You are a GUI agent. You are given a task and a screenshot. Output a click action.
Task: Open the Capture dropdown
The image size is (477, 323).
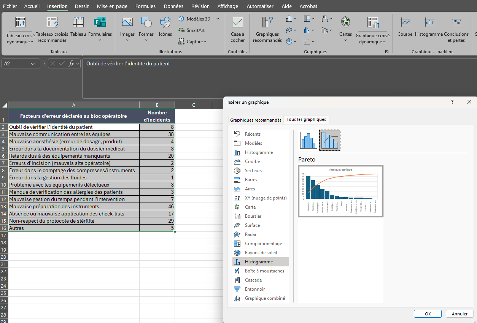click(x=196, y=42)
